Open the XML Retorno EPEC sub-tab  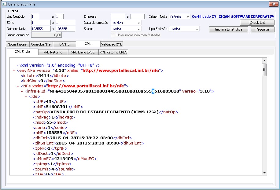(x=113, y=52)
